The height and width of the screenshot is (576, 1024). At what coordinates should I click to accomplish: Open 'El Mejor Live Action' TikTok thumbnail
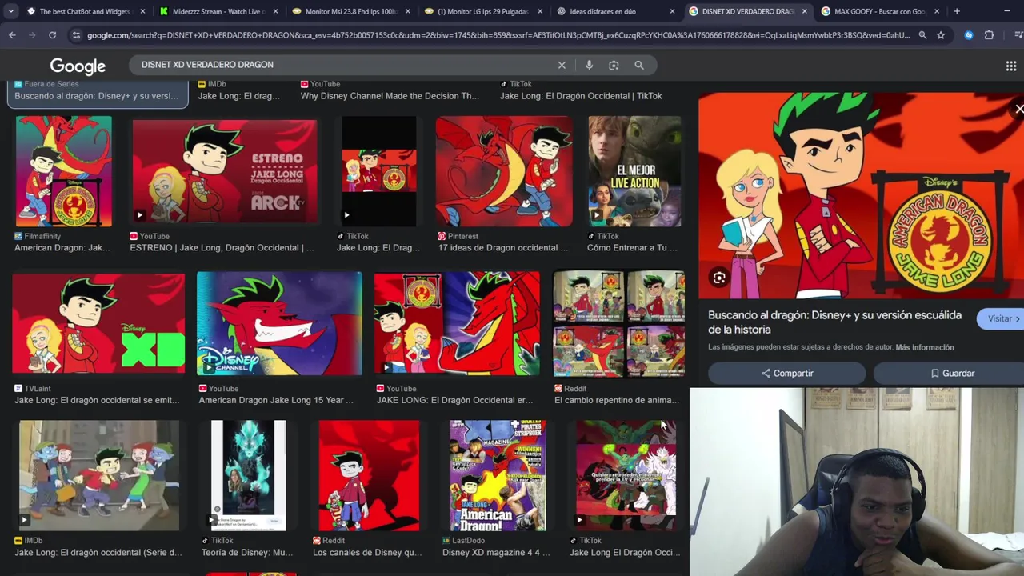coord(635,171)
